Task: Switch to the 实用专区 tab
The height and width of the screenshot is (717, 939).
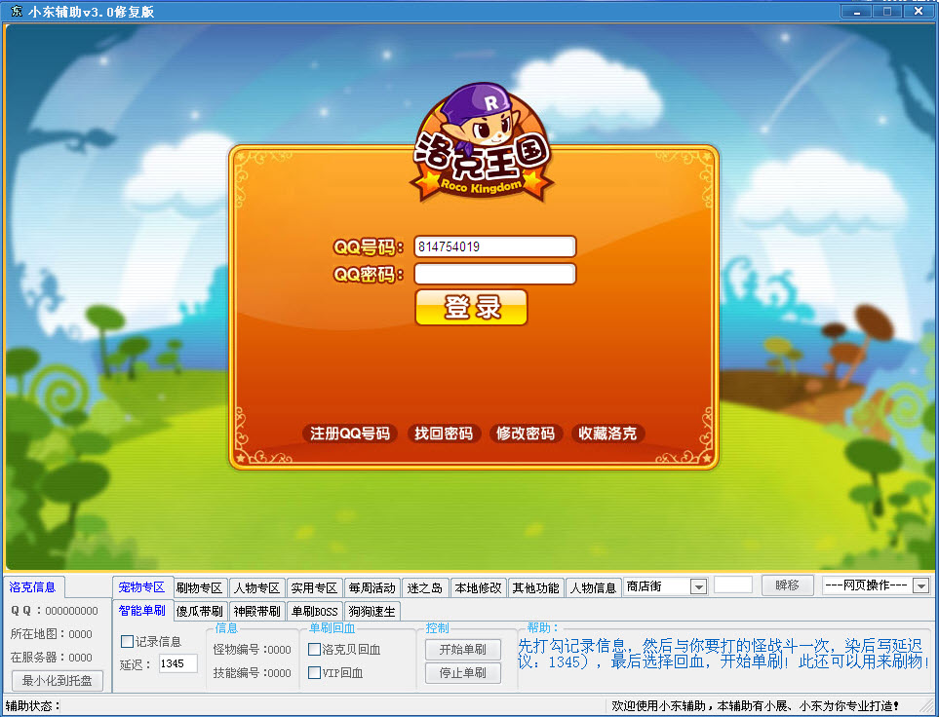Action: tap(314, 588)
